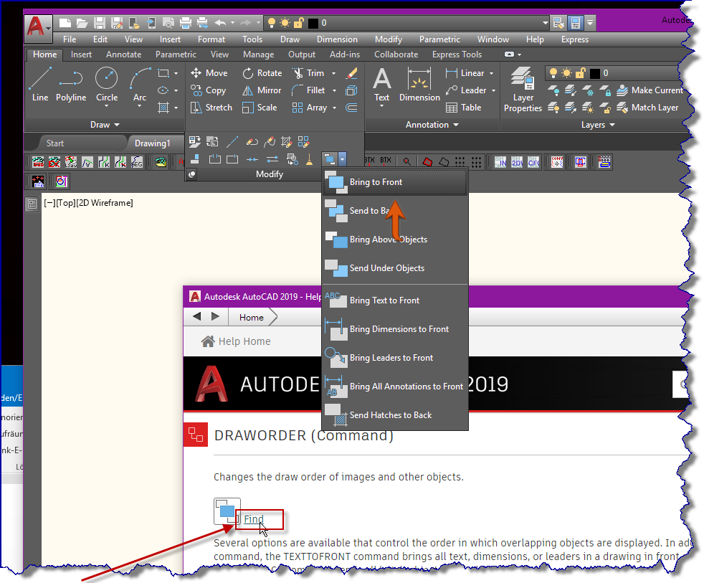Click the Text annotation tool
Screen dimensions: 704x583
(x=381, y=85)
